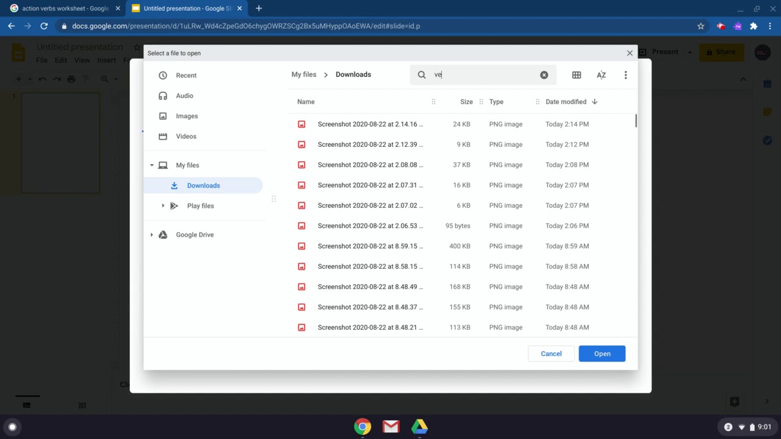Viewport: 781px width, 439px height.
Task: Expand the Google Drive tree
Action: [152, 235]
